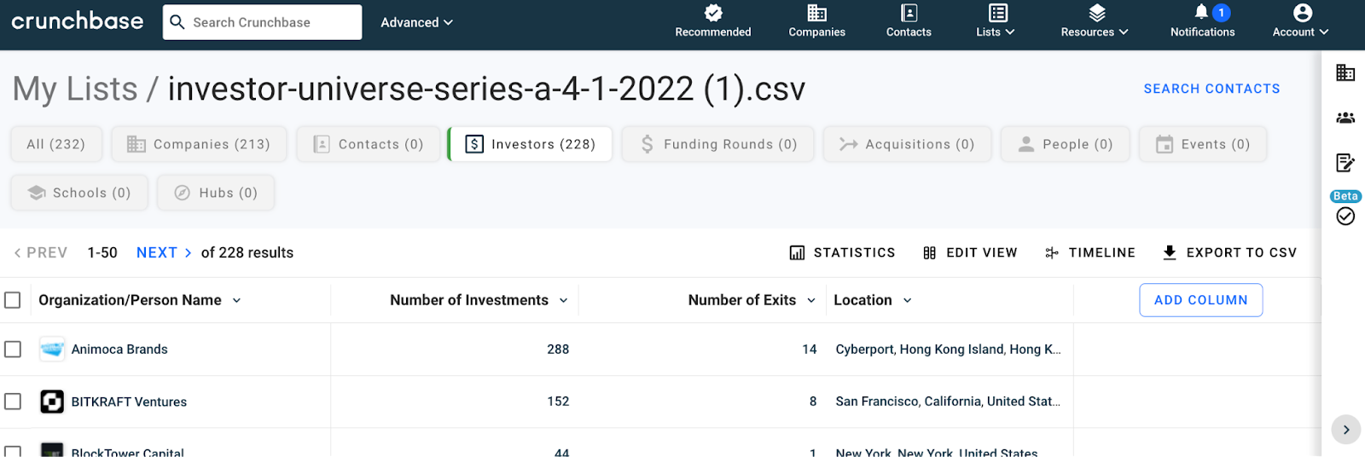Switch to Contacts (0) tab
The width and height of the screenshot is (1365, 457).
368,144
